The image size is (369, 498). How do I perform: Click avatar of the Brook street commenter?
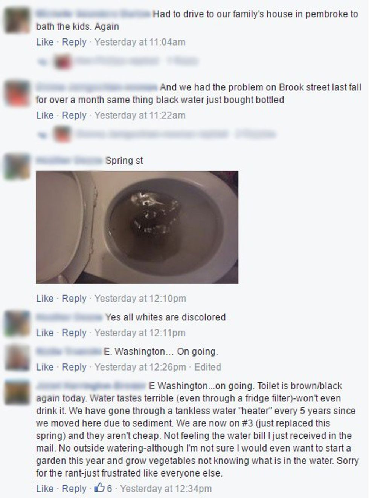click(x=17, y=93)
